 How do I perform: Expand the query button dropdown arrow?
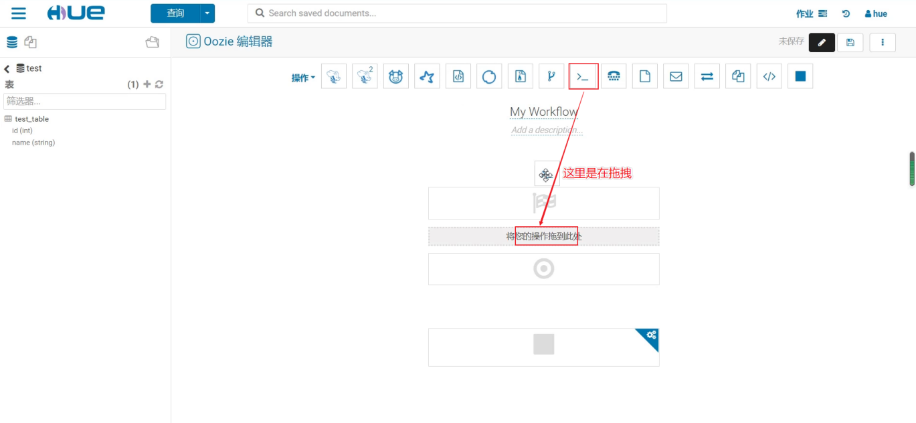207,13
